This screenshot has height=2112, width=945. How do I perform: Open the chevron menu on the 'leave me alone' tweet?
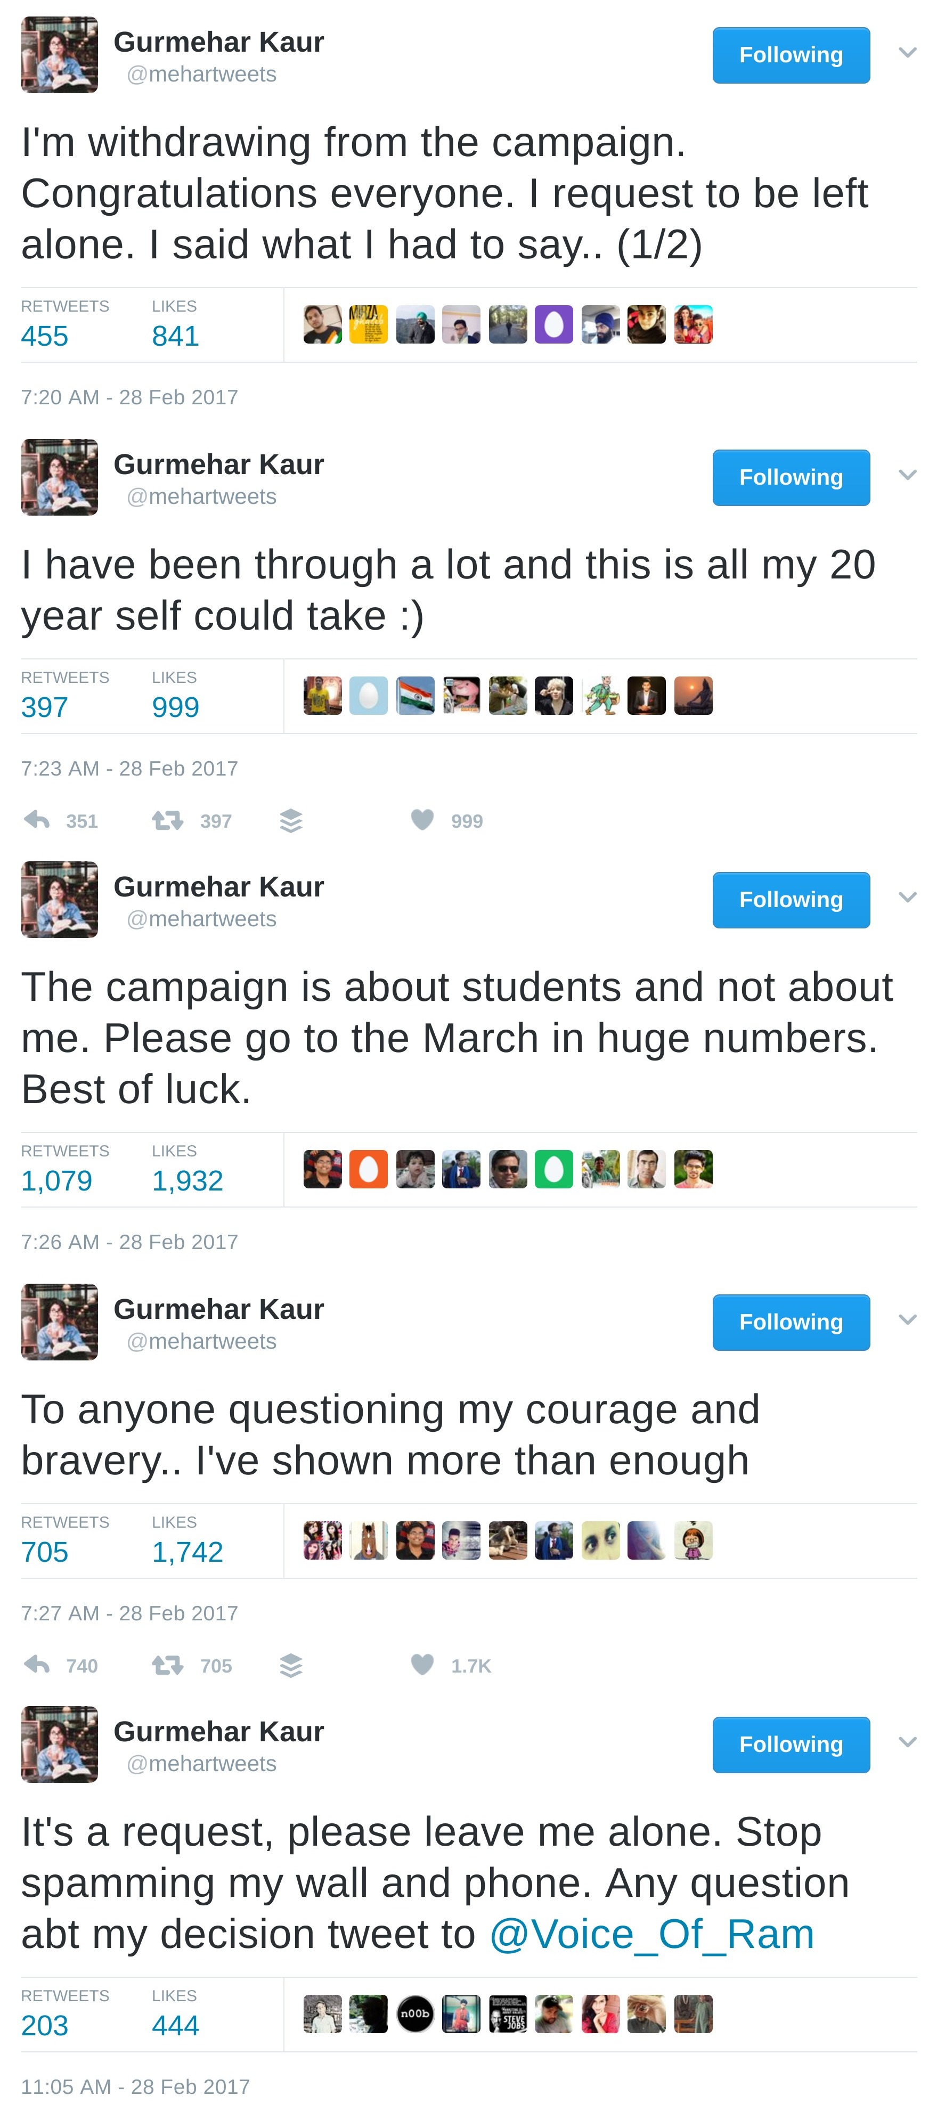pos(907,1741)
